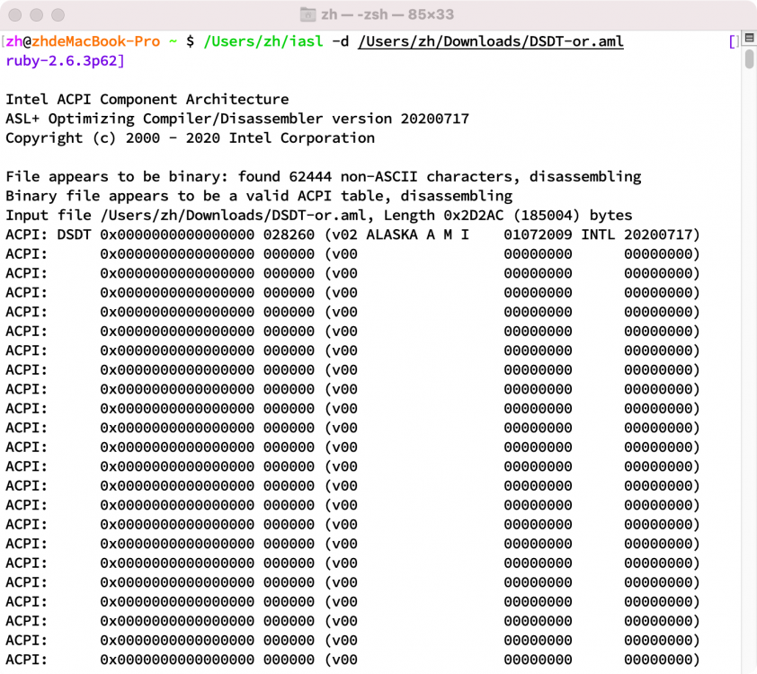This screenshot has height=674, width=757.
Task: Click the 'DSDT' table signature
Action: click(74, 235)
